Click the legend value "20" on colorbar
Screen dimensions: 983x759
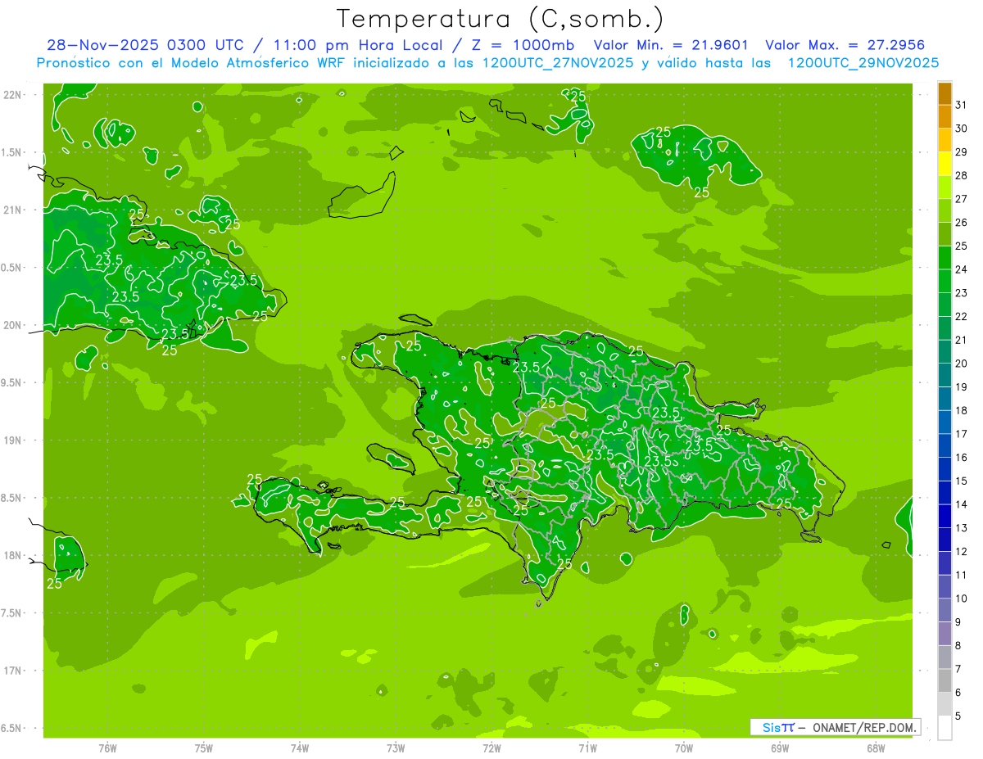tap(961, 364)
